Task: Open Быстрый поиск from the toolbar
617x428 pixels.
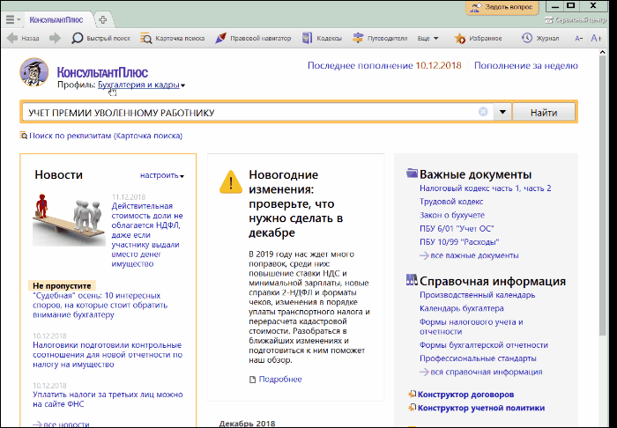Action: pos(100,38)
